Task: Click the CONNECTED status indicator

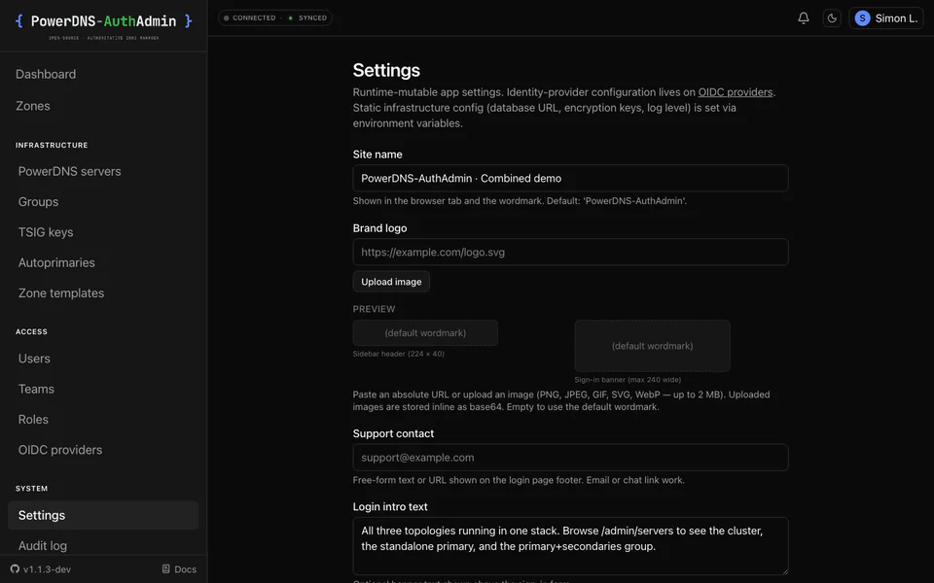Action: [250, 17]
